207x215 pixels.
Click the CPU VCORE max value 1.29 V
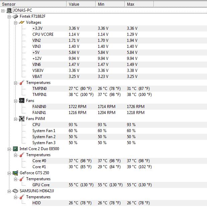pyautogui.click(x=132, y=34)
